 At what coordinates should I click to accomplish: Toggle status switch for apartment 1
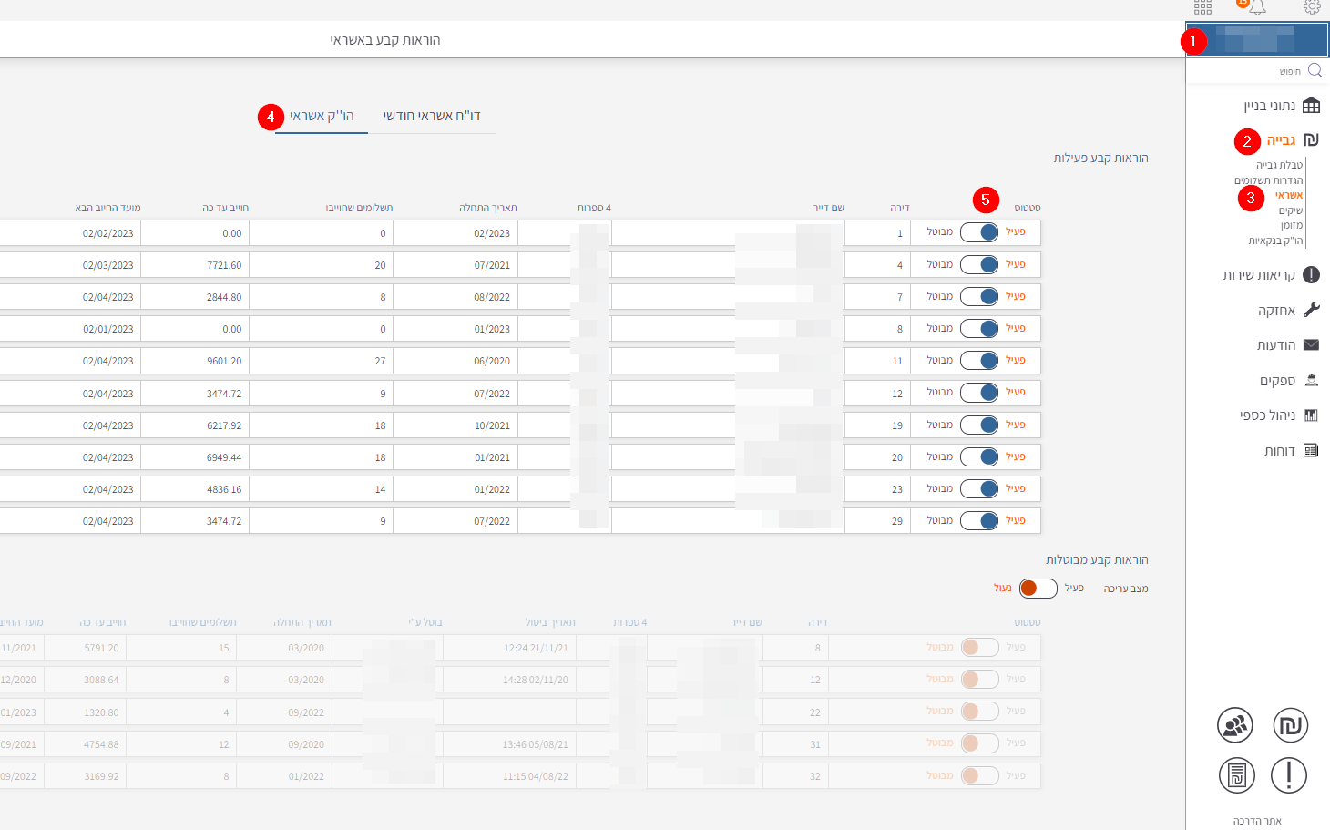point(979,232)
